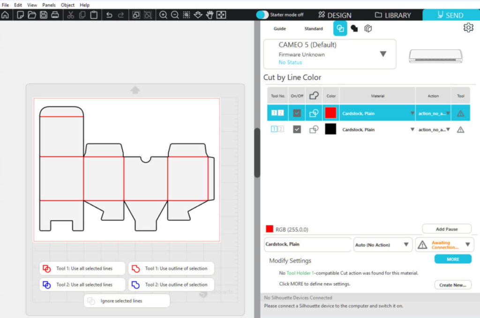Open the Auto (No Action) dropdown
480x318 pixels.
pyautogui.click(x=382, y=244)
